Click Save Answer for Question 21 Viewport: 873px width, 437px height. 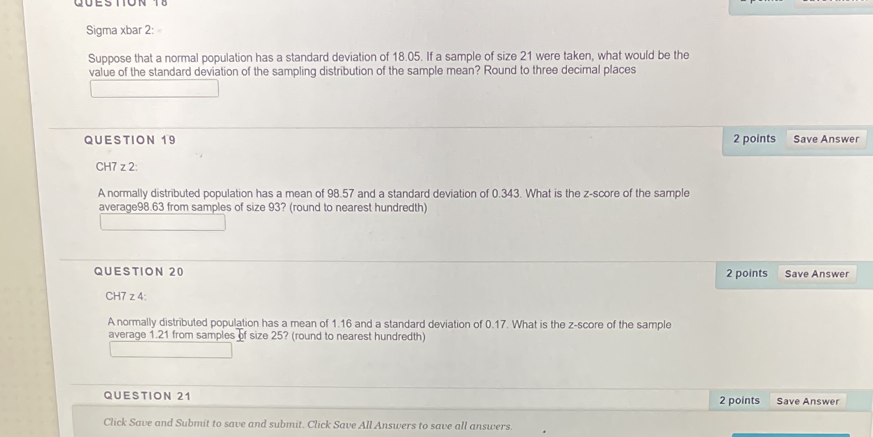[x=808, y=401]
